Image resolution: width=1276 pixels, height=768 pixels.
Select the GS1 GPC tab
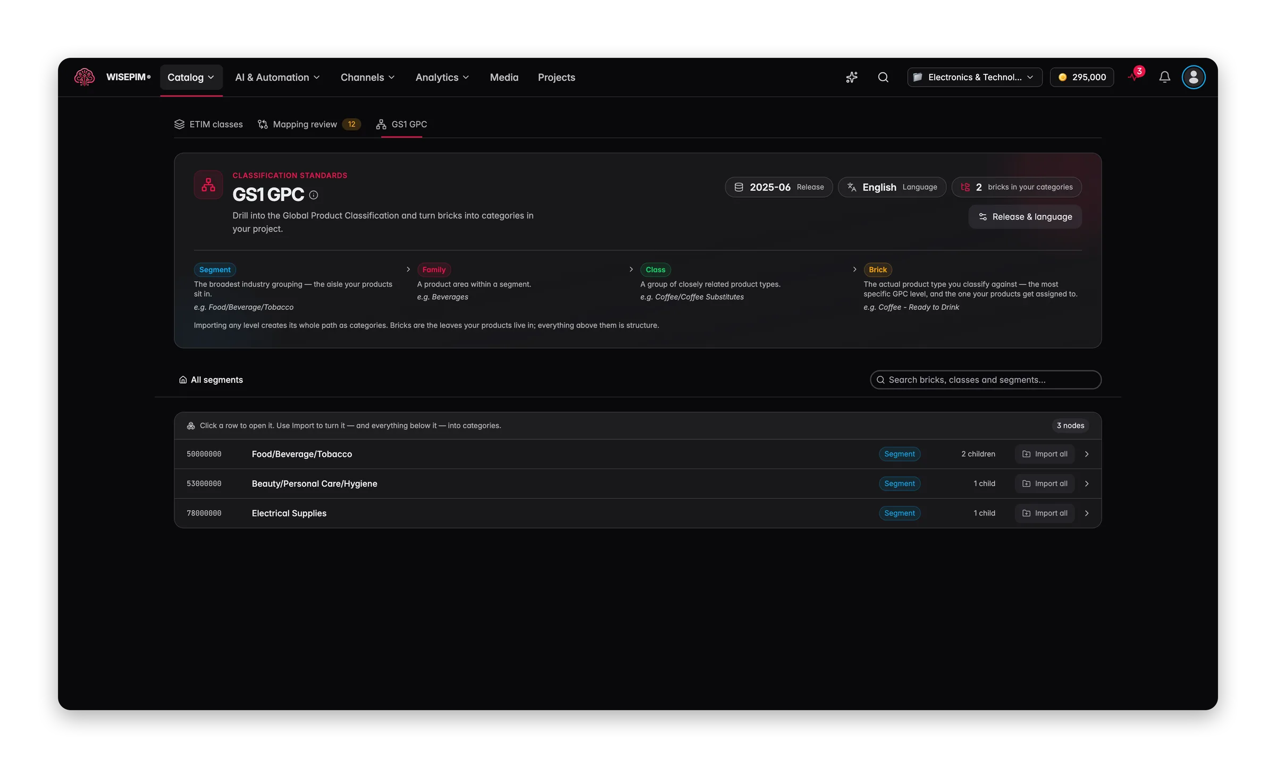click(402, 124)
